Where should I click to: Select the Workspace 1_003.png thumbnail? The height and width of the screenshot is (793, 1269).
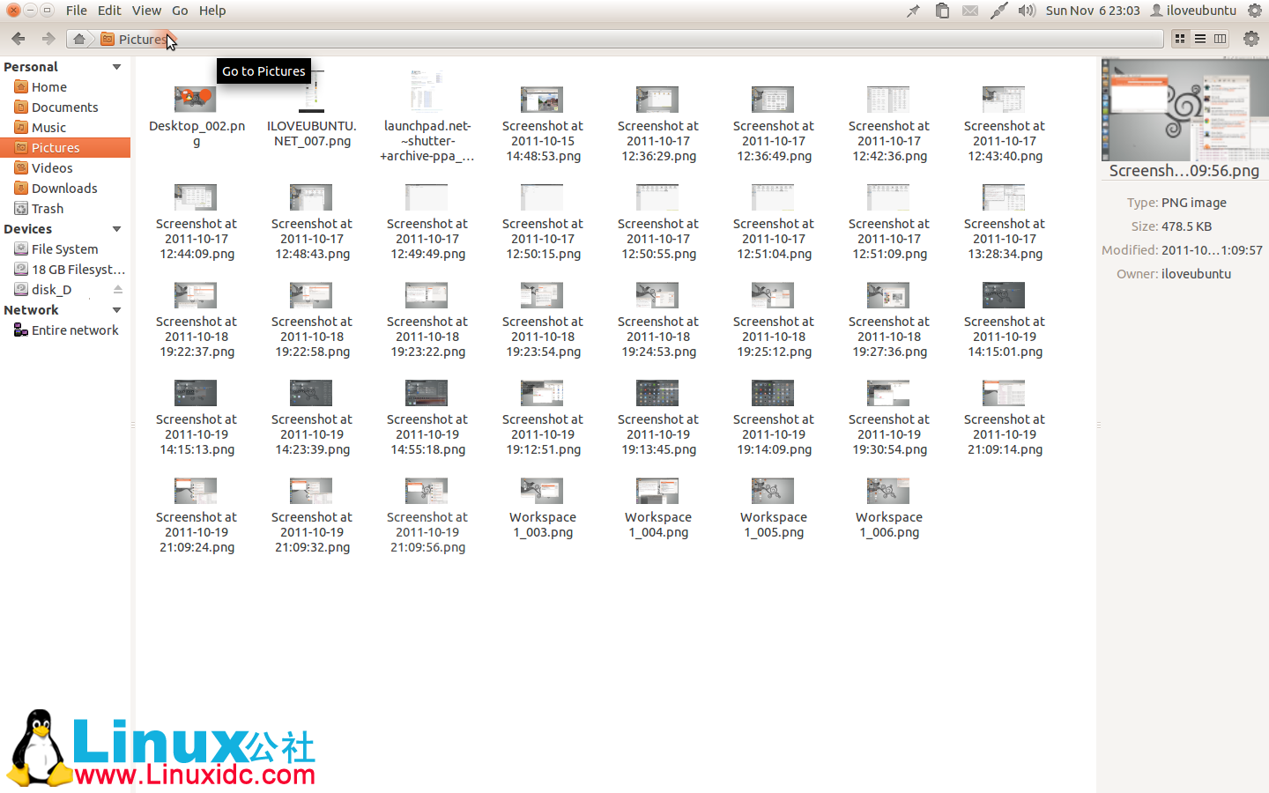tap(541, 490)
